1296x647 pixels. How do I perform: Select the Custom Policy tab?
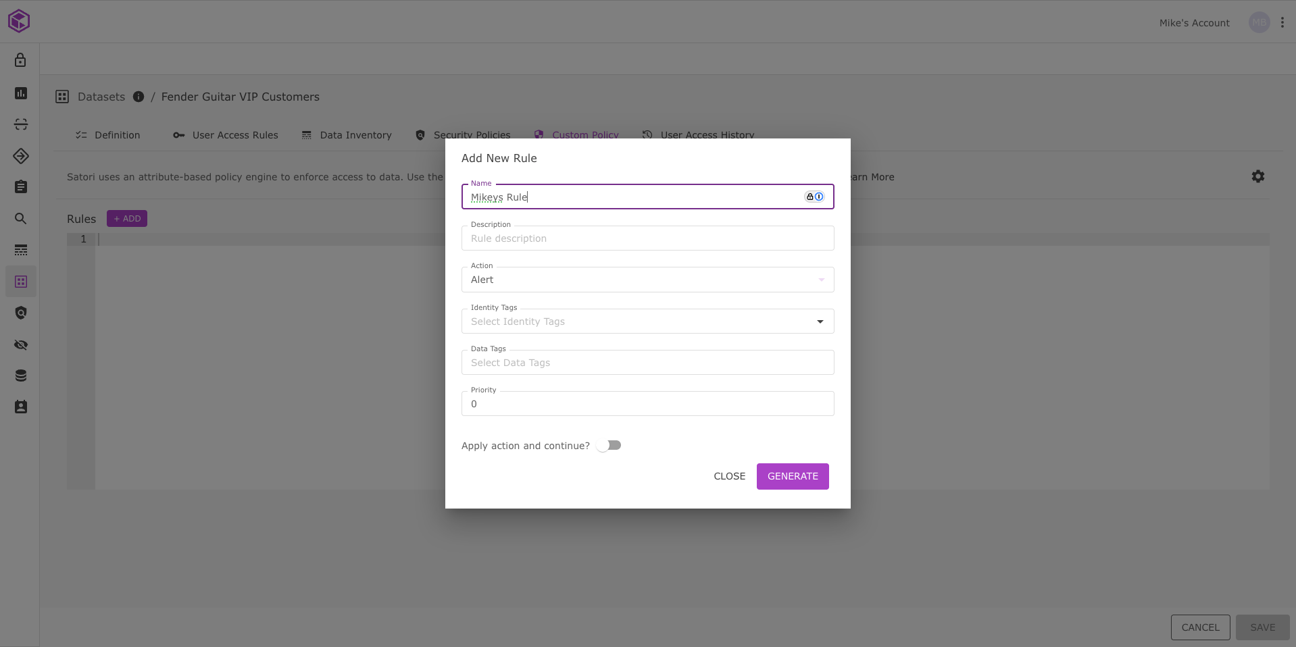tap(576, 135)
